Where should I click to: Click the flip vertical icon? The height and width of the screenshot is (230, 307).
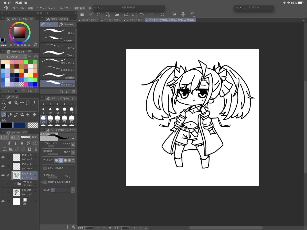(x=183, y=15)
